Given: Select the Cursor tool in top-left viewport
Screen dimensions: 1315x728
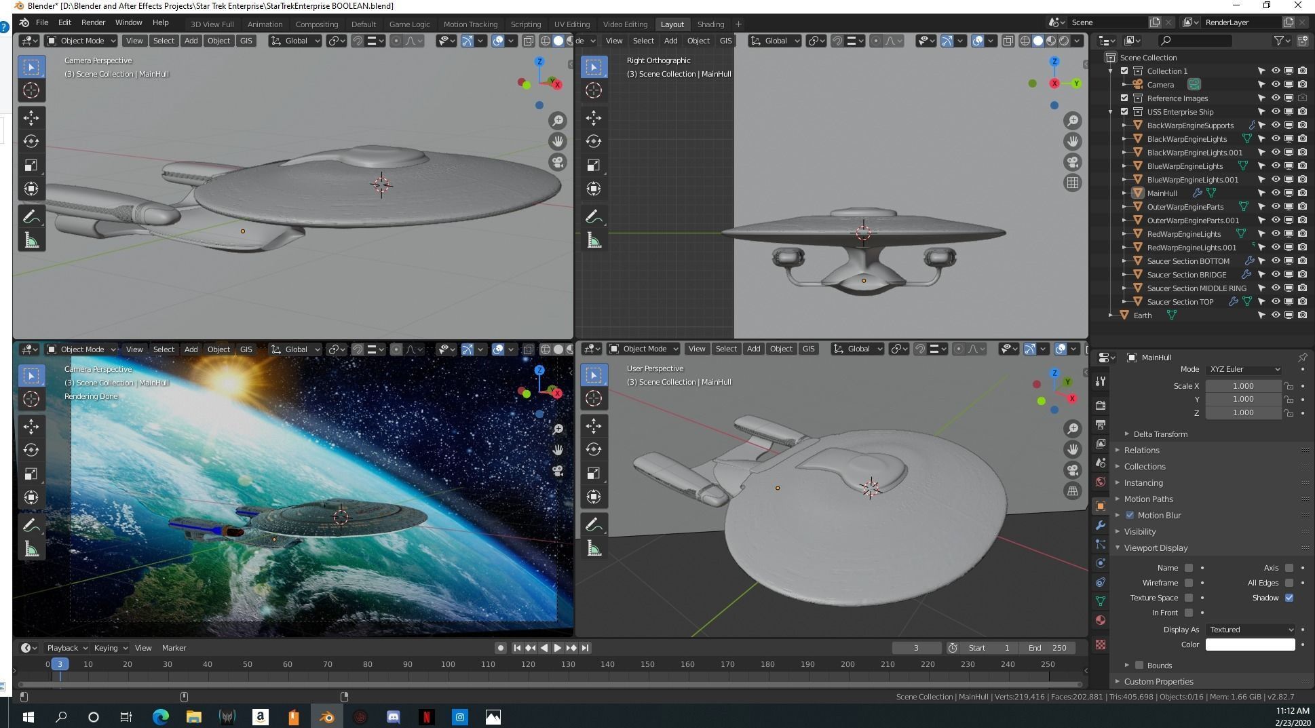Looking at the screenshot, I should point(31,90).
